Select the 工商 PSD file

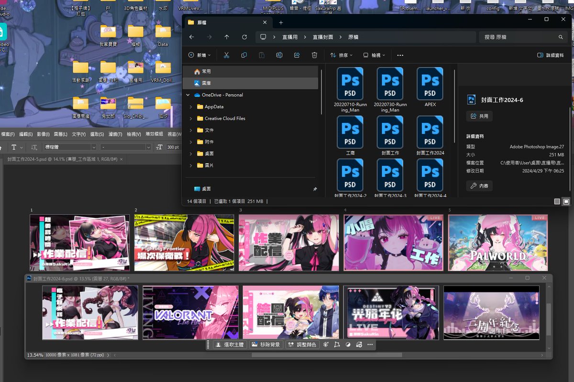[x=350, y=136]
